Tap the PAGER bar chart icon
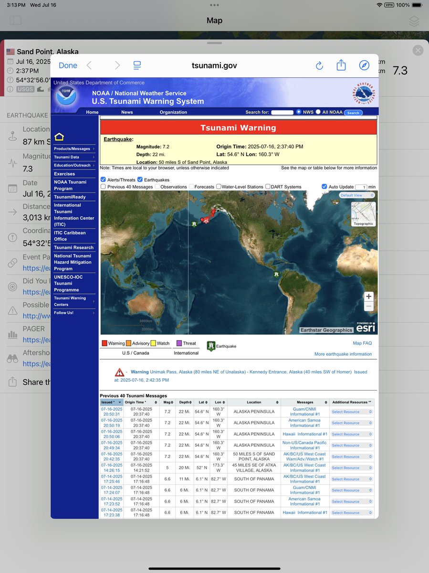The image size is (429, 573). 12,334
